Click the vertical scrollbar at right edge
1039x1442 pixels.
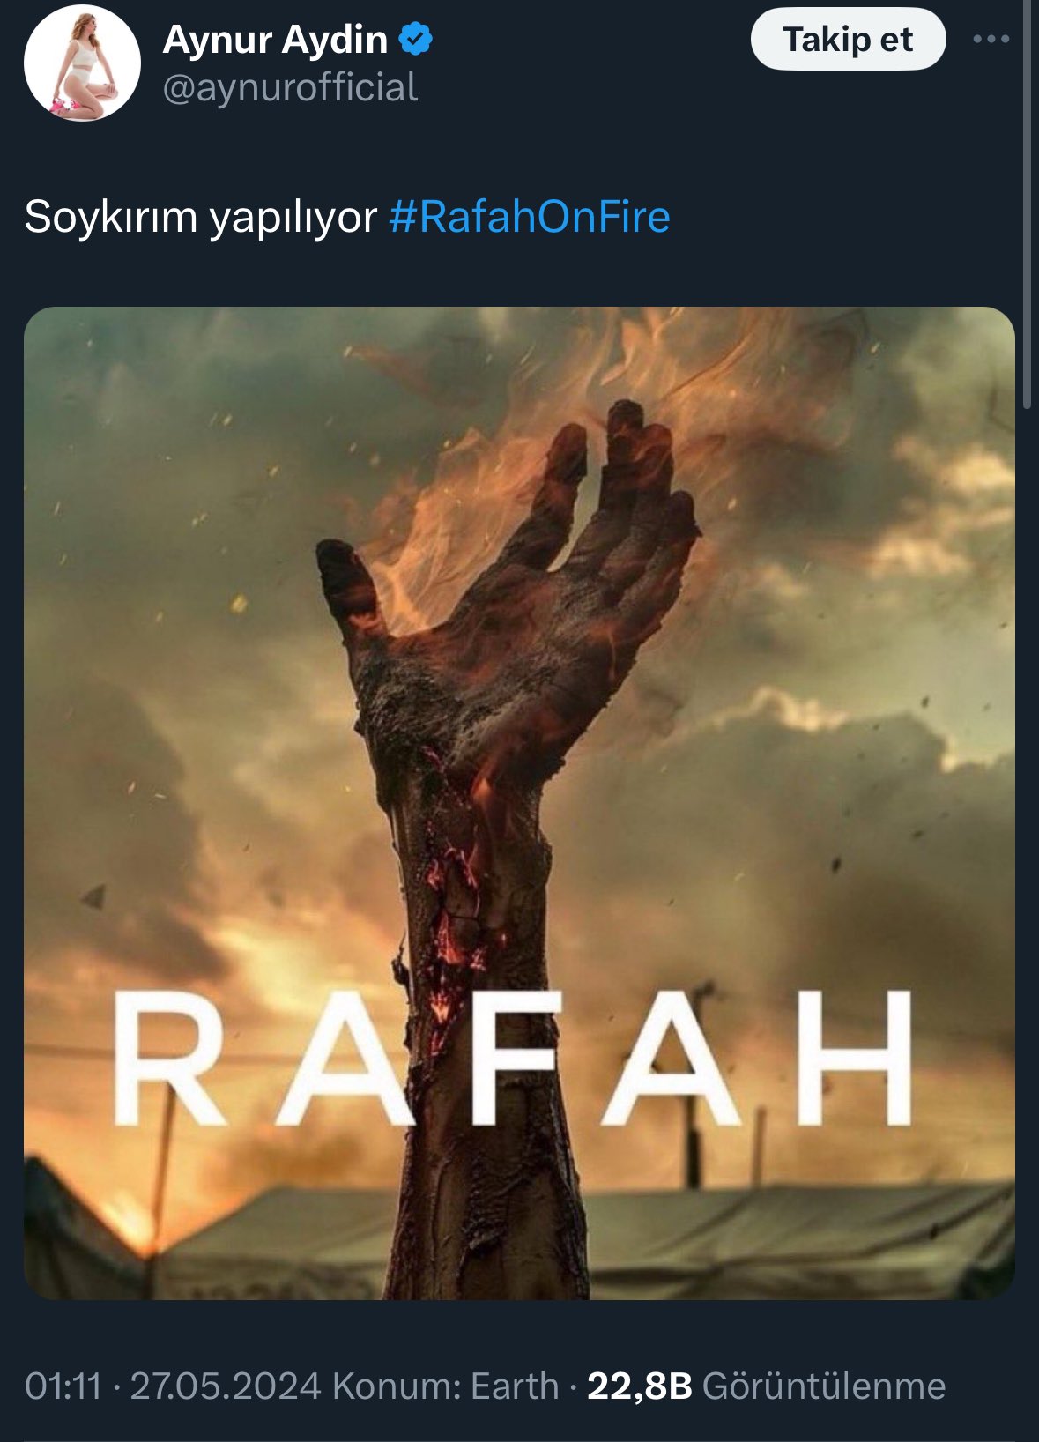click(x=1028, y=203)
